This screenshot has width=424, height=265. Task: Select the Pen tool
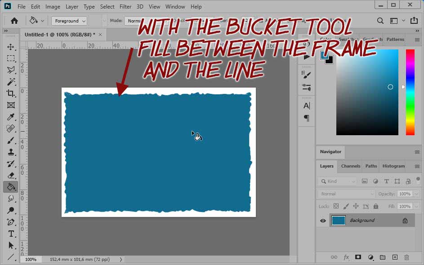tap(11, 222)
